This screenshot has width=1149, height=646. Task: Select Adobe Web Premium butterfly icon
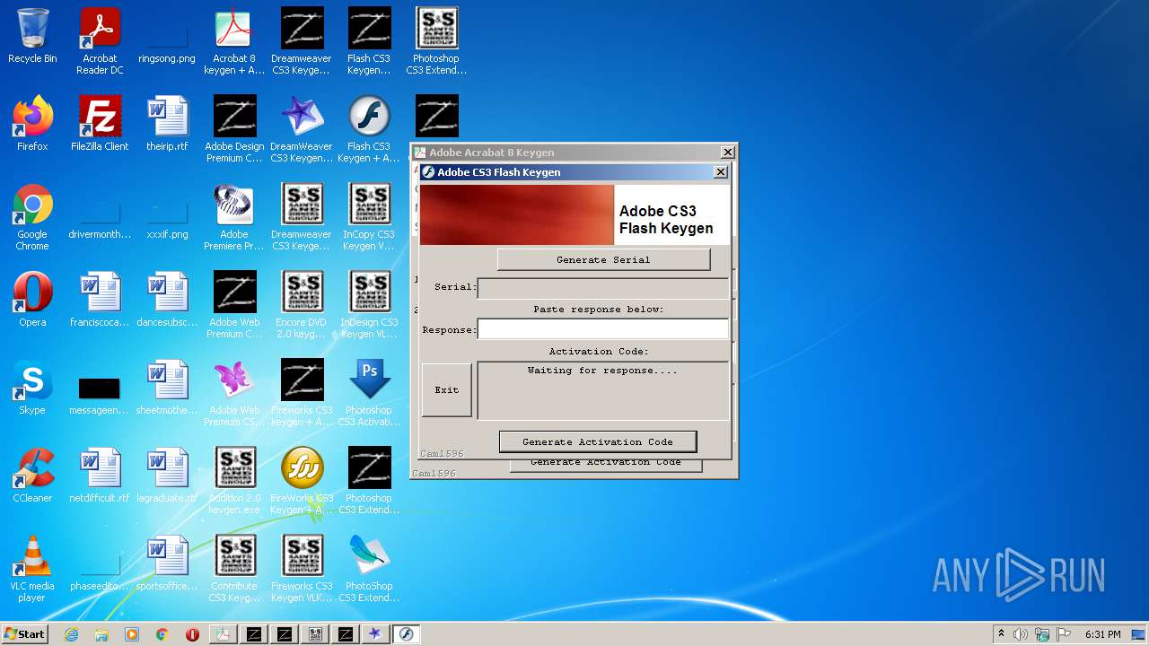234,393
